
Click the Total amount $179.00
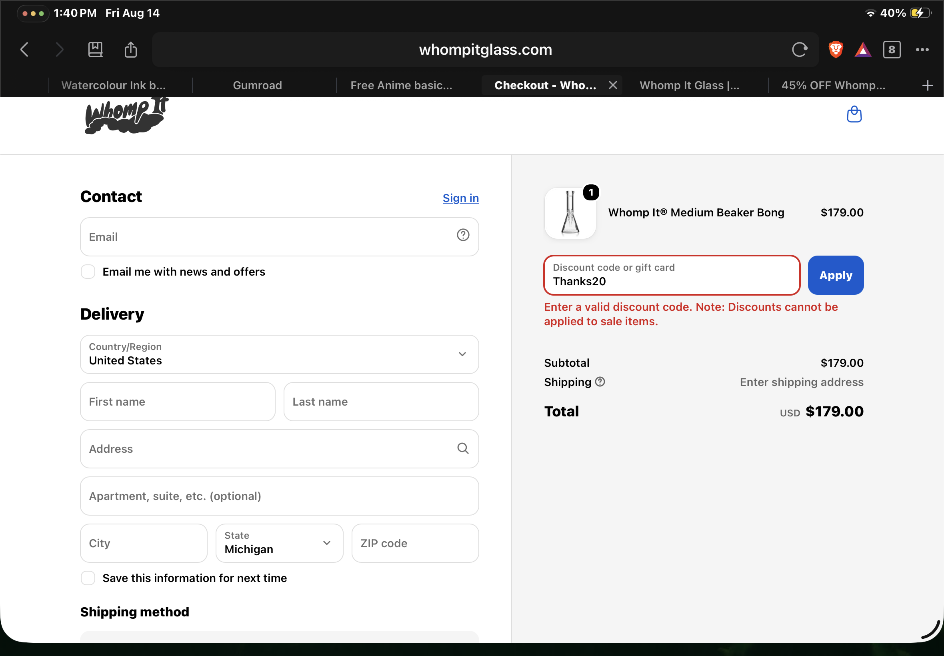834,412
